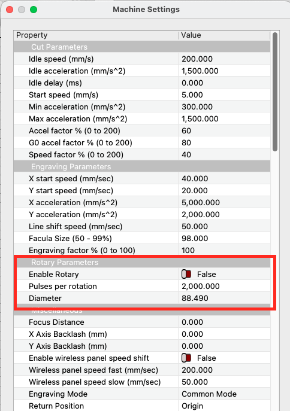This screenshot has height=411, width=290.
Task: Edit the Pulses per rotation value
Action: pos(224,286)
